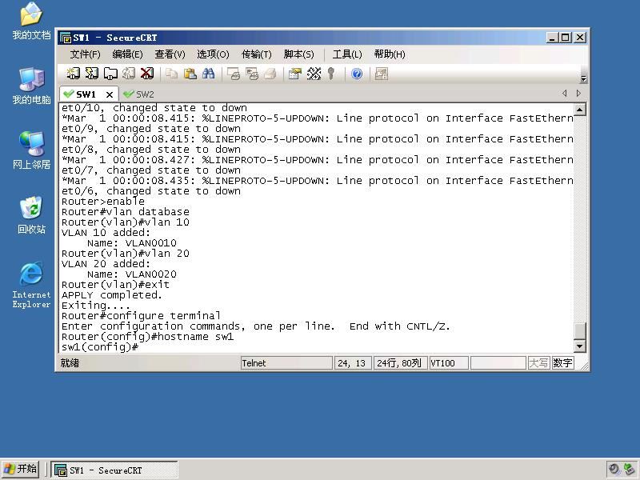Click the SecureCRT title bar icon
This screenshot has width=640, height=480.
click(x=66, y=38)
